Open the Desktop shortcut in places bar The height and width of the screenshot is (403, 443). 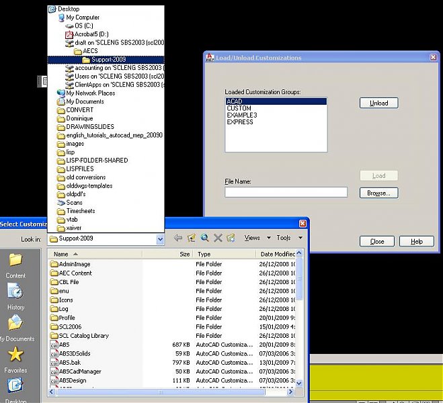pyautogui.click(x=15, y=390)
